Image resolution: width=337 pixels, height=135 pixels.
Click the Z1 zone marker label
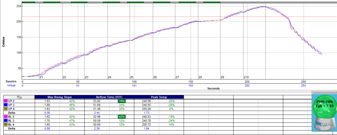[x=42, y=77]
